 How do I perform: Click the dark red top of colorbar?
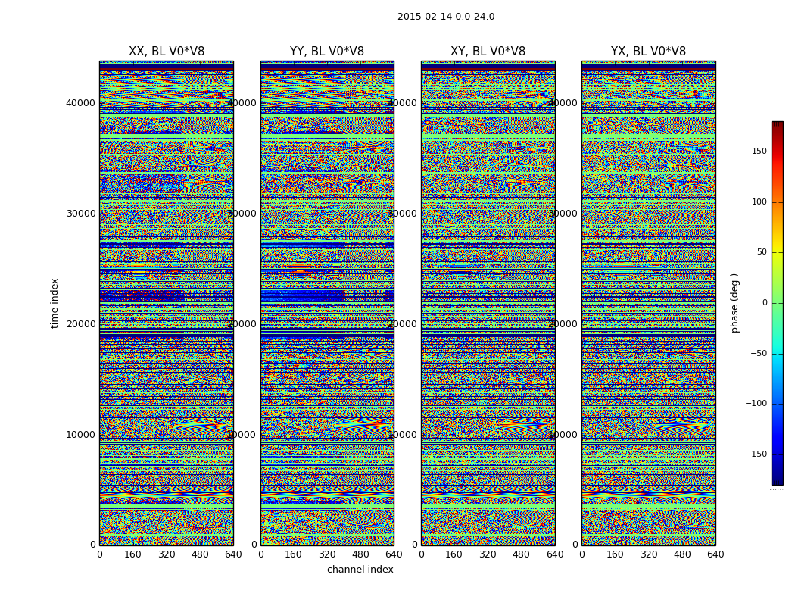tap(777, 126)
